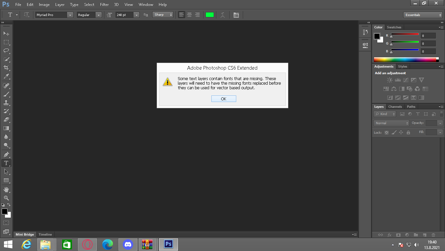Image resolution: width=445 pixels, height=251 pixels.
Task: Open the layer Opacity dropdown
Action: [x=440, y=123]
